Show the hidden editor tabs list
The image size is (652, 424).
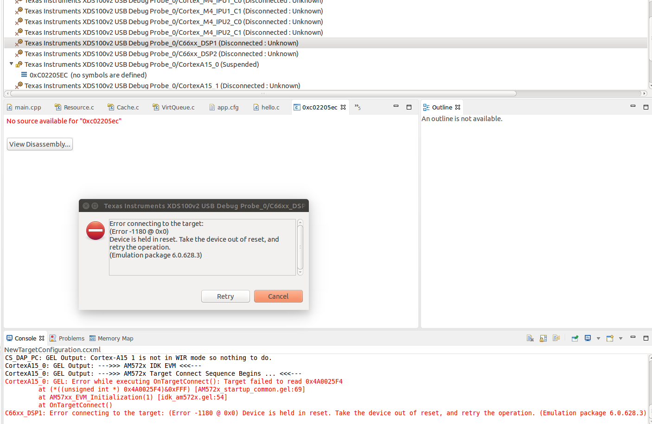tap(358, 107)
